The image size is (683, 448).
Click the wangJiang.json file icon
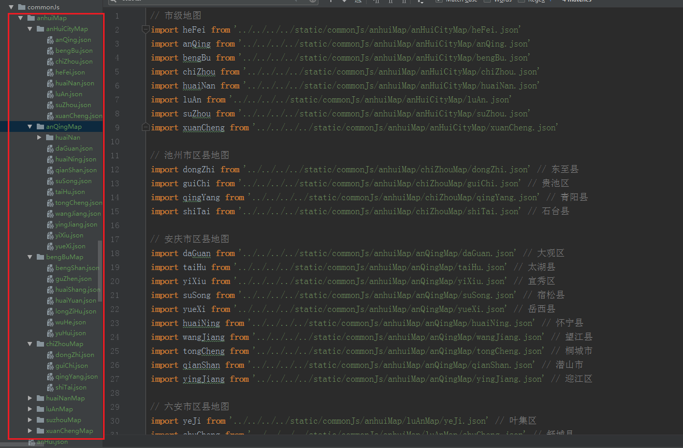[50, 214]
